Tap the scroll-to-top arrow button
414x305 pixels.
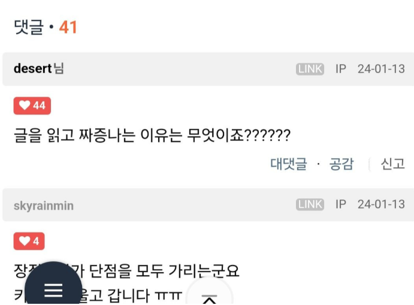(209, 293)
